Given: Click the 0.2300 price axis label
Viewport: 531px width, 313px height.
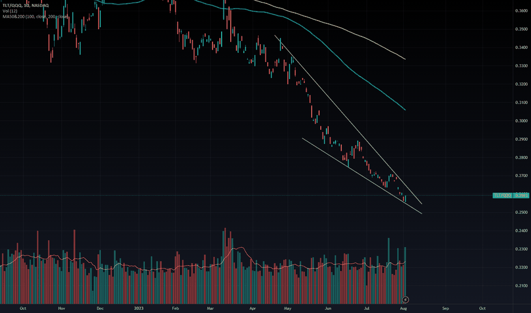Looking at the screenshot, I should coord(521,249).
